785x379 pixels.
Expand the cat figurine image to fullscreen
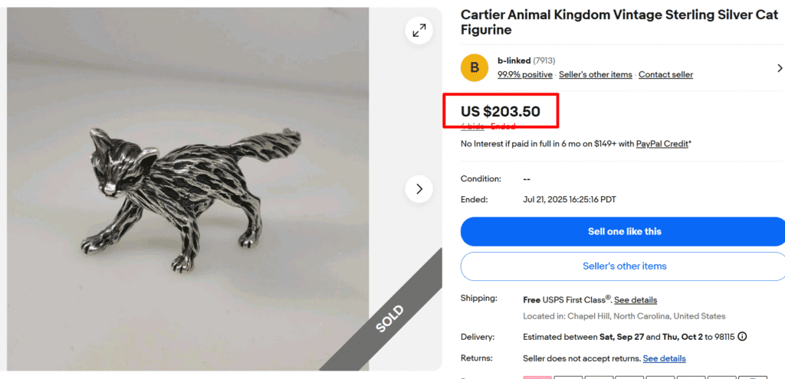(x=419, y=31)
